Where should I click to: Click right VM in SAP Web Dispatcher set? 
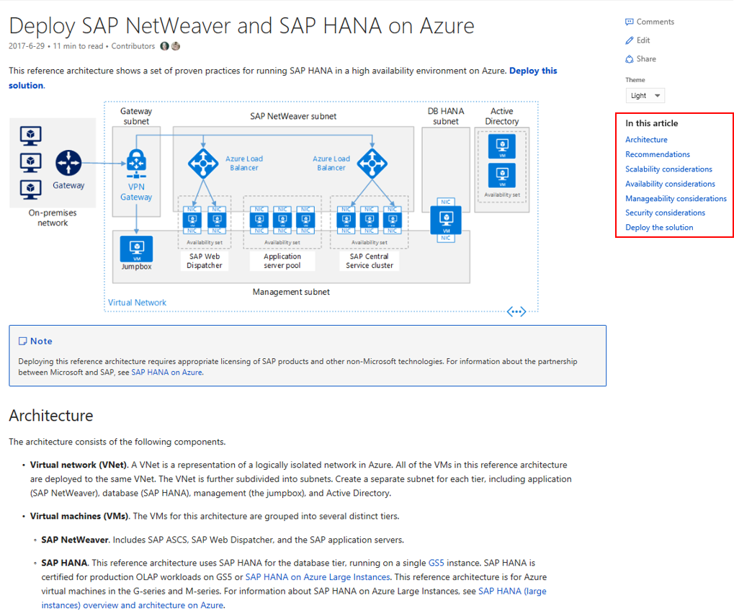click(x=217, y=220)
